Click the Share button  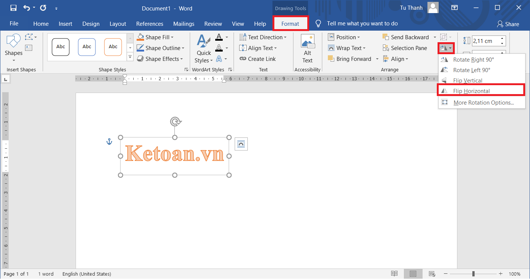(x=508, y=24)
